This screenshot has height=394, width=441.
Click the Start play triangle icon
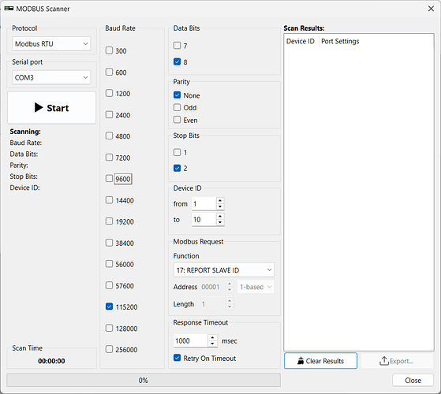point(39,107)
